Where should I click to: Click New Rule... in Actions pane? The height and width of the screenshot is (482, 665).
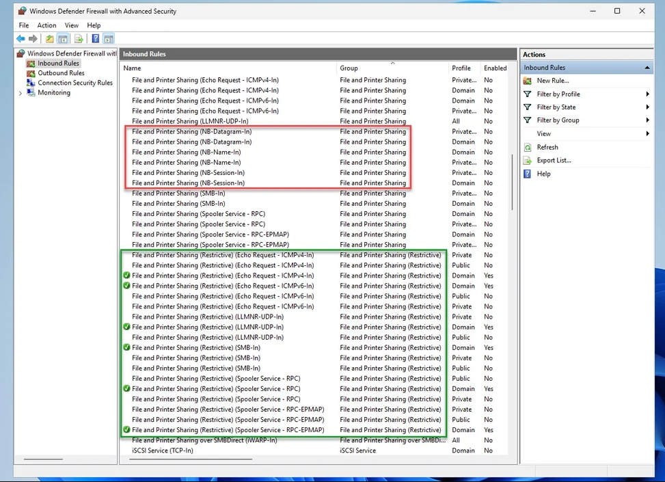[553, 81]
